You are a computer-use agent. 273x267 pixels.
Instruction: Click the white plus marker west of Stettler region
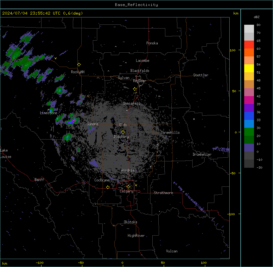coord(194,119)
